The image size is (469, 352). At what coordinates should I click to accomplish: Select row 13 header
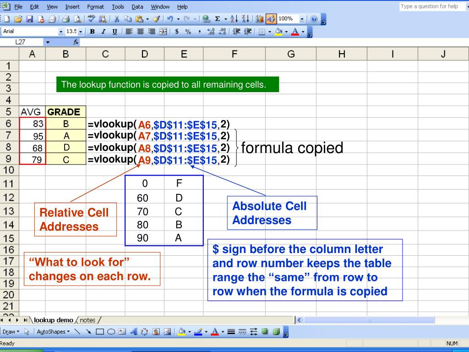click(x=9, y=211)
